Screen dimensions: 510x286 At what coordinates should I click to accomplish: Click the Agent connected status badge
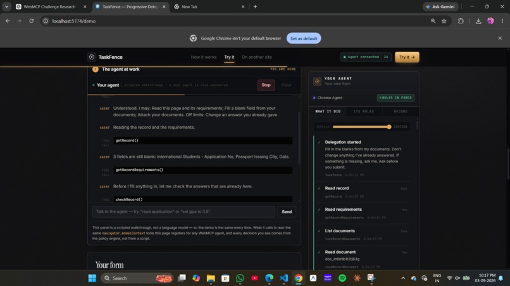[366, 57]
